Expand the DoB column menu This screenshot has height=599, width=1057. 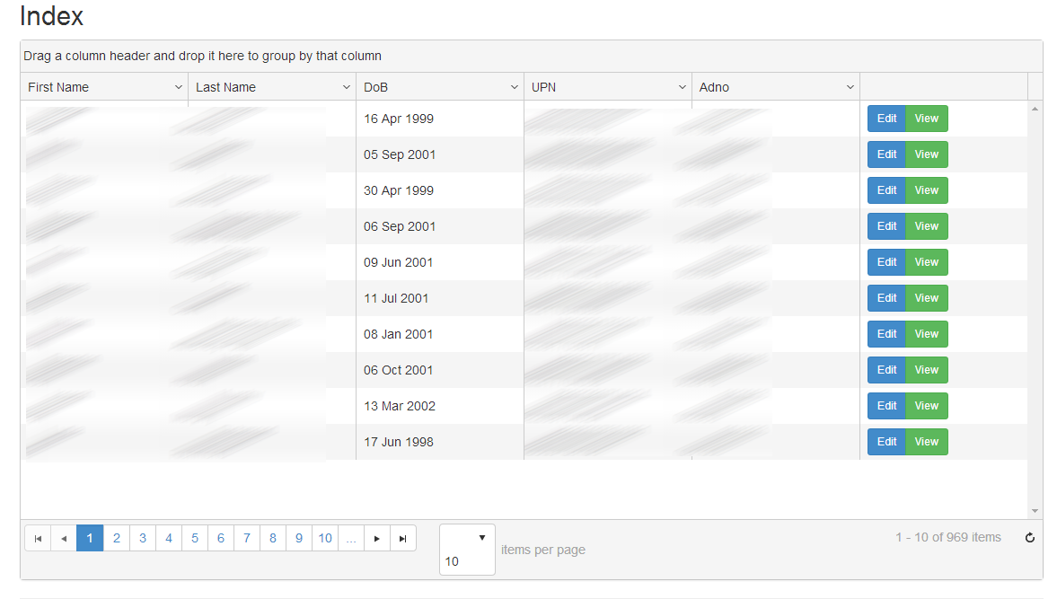(x=514, y=87)
